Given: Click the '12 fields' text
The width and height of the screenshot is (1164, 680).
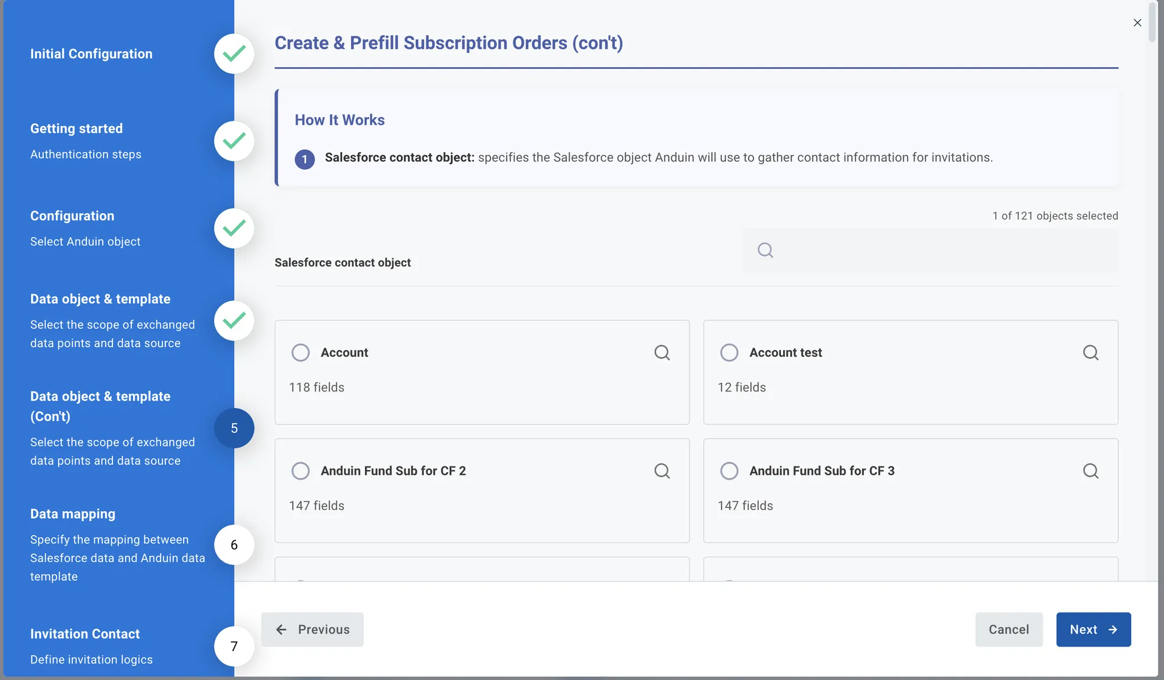Looking at the screenshot, I should (742, 387).
